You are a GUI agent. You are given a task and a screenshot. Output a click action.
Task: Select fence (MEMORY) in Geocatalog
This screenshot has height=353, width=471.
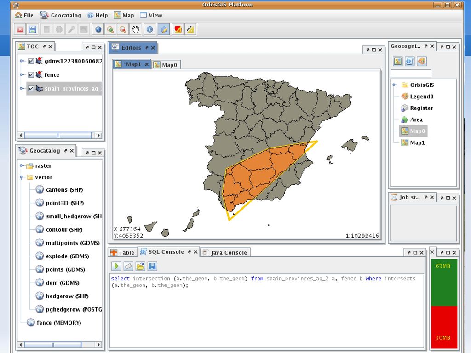click(54, 323)
